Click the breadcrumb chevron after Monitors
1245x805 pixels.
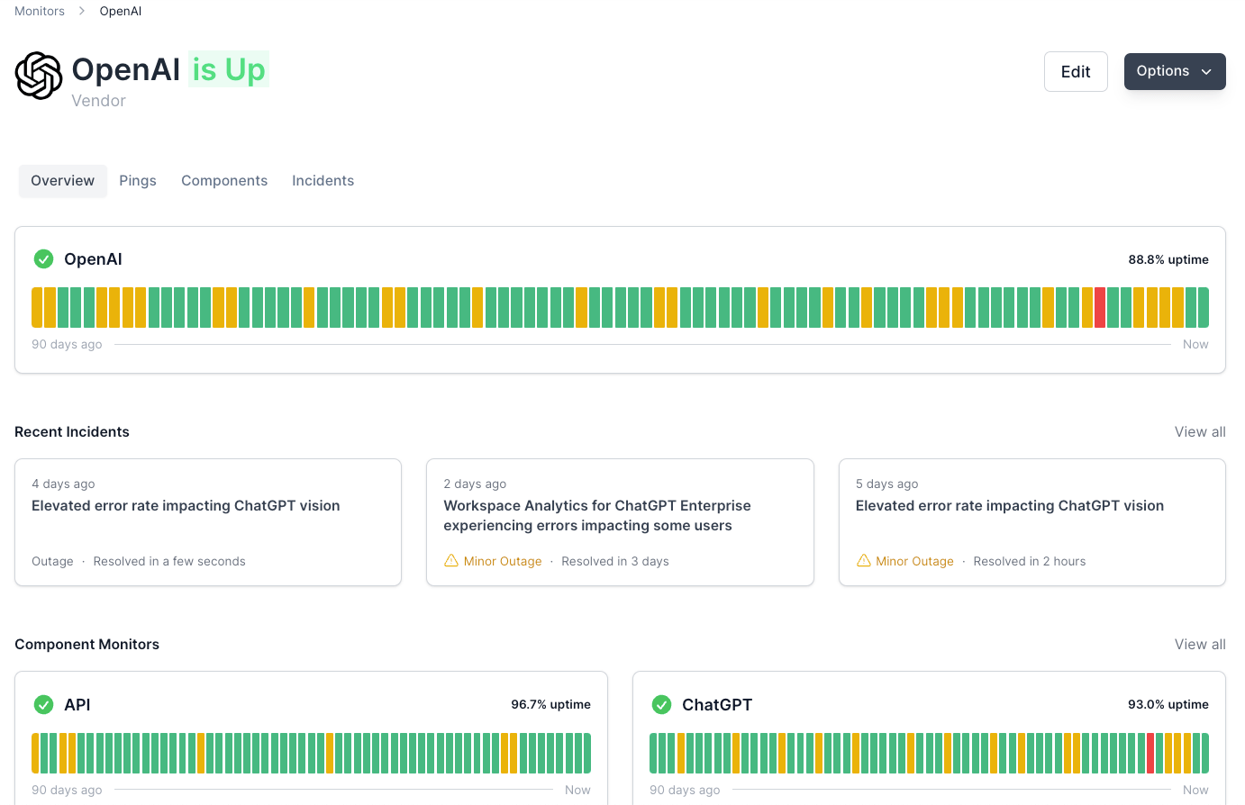(82, 11)
